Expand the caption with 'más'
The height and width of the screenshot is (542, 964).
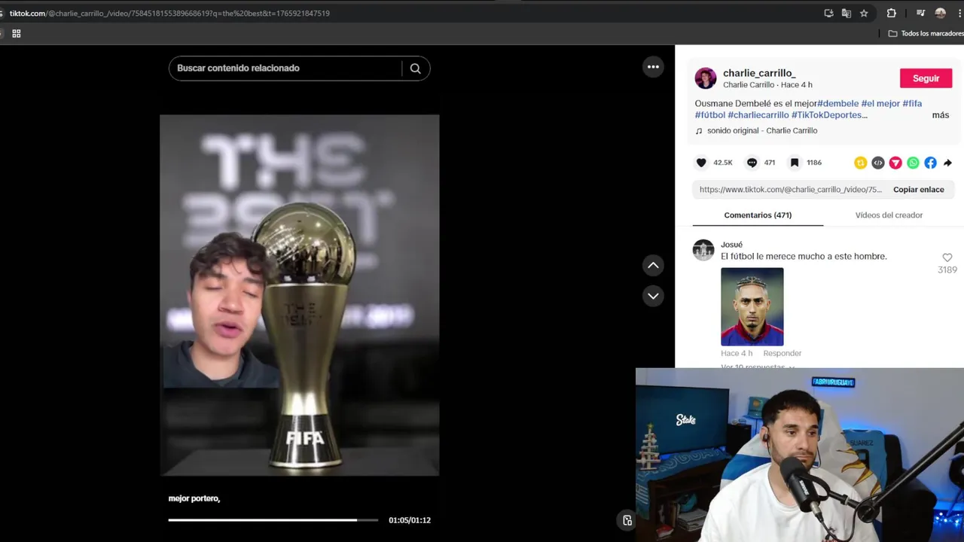click(941, 115)
